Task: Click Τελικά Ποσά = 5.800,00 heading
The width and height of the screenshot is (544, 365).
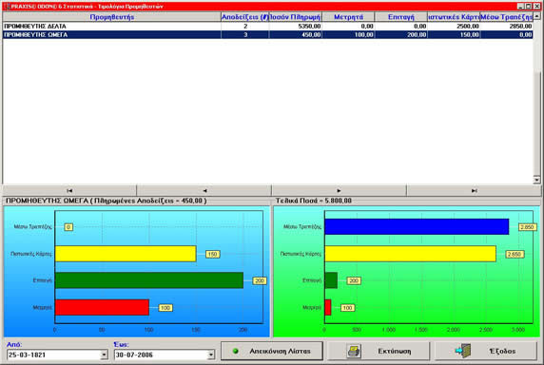Action: click(x=313, y=201)
